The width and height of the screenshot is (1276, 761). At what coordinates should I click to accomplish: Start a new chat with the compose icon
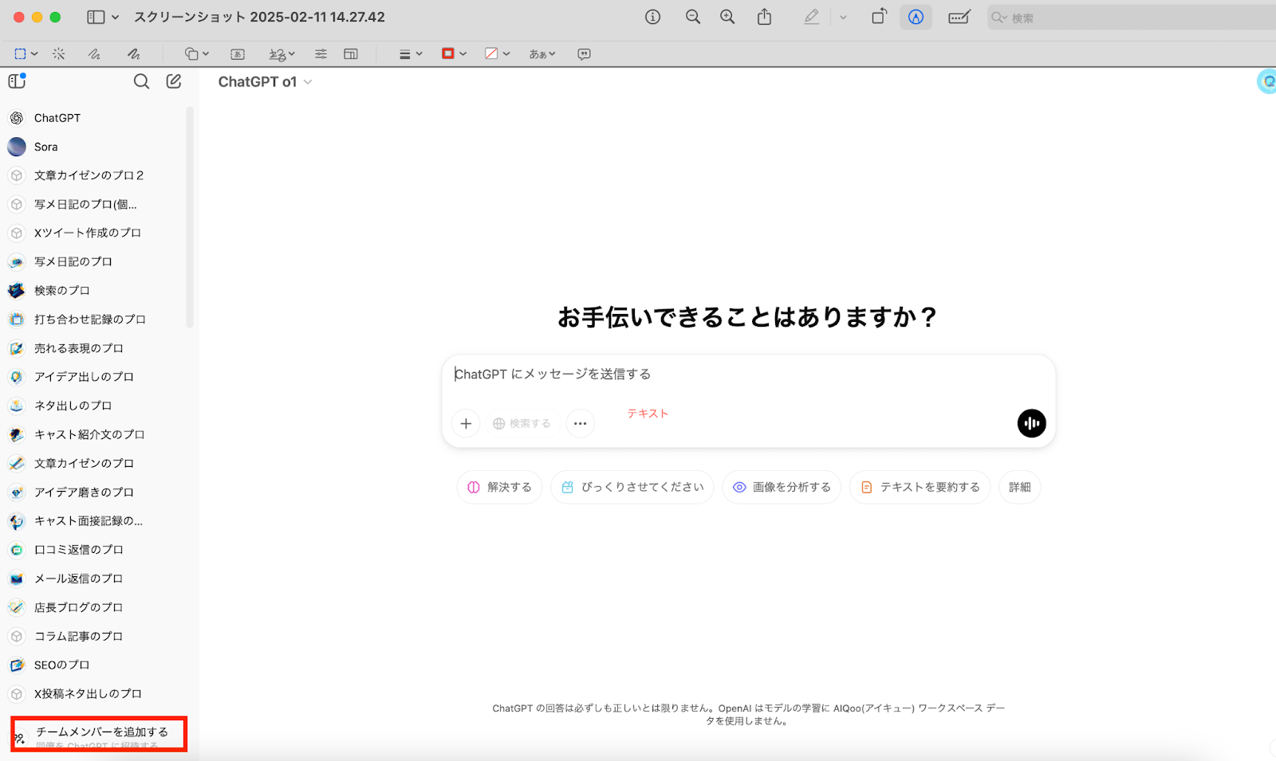point(174,81)
